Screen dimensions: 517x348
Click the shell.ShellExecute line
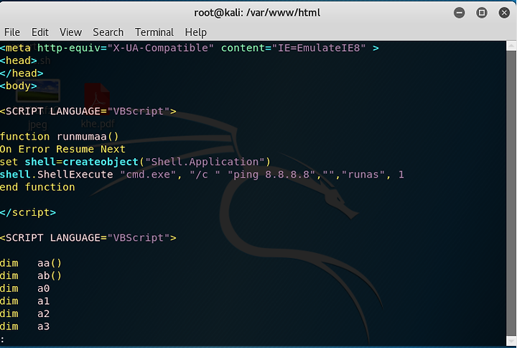point(202,174)
